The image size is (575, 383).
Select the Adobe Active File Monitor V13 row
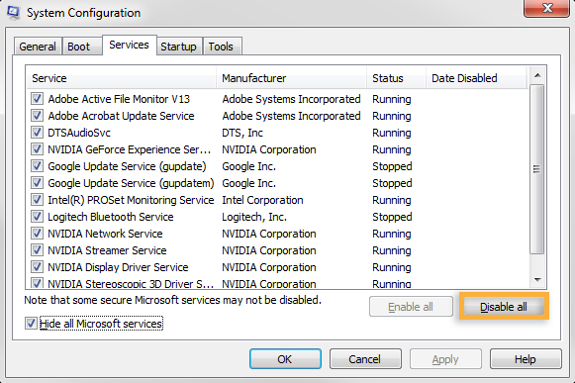tap(277, 99)
